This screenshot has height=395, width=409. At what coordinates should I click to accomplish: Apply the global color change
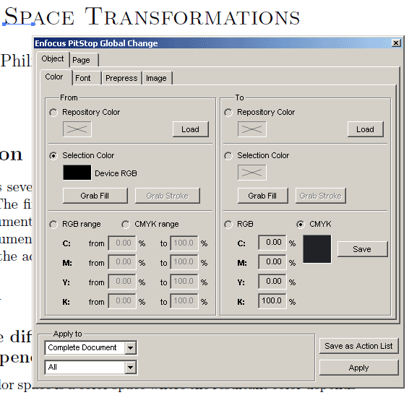pos(358,368)
